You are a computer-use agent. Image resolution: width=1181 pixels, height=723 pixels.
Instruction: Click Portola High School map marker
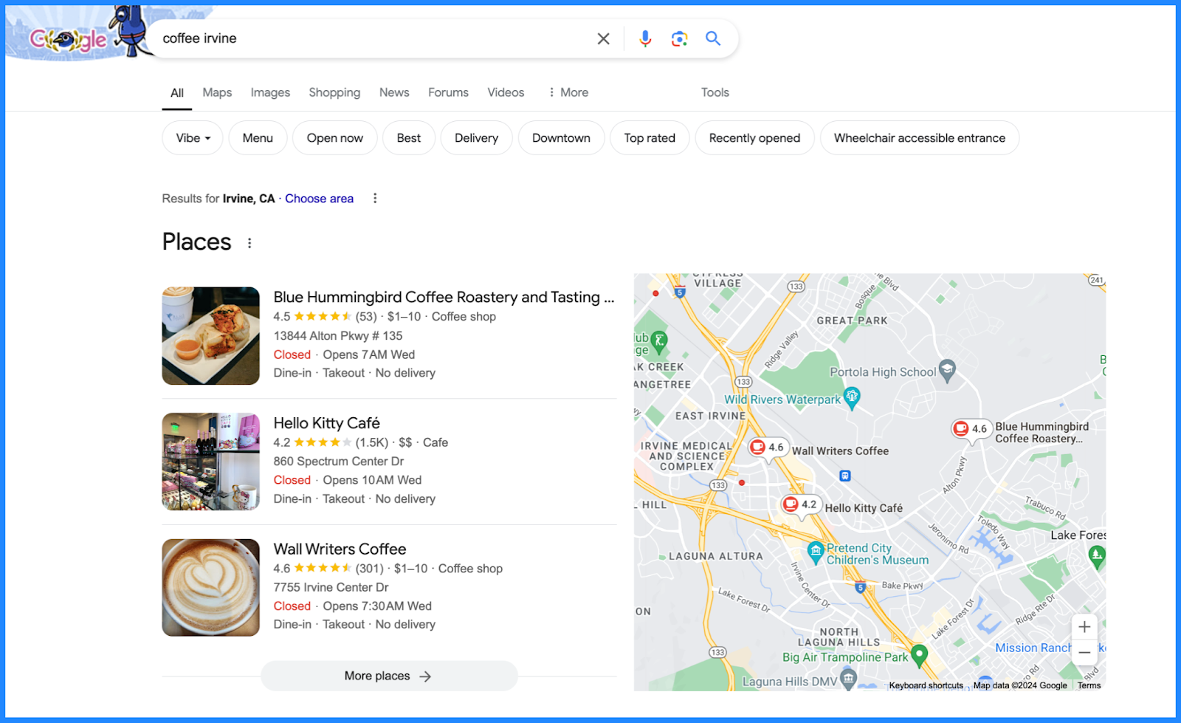948,370
